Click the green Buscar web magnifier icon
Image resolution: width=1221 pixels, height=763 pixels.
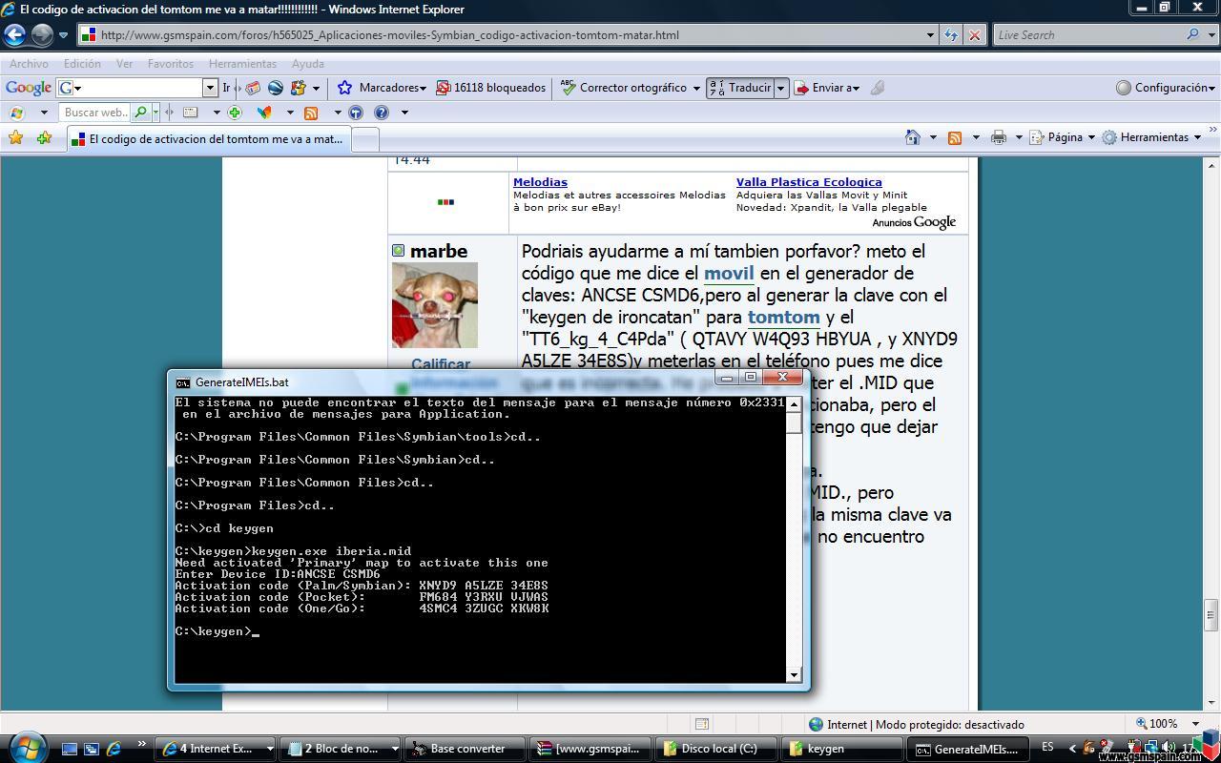141,113
